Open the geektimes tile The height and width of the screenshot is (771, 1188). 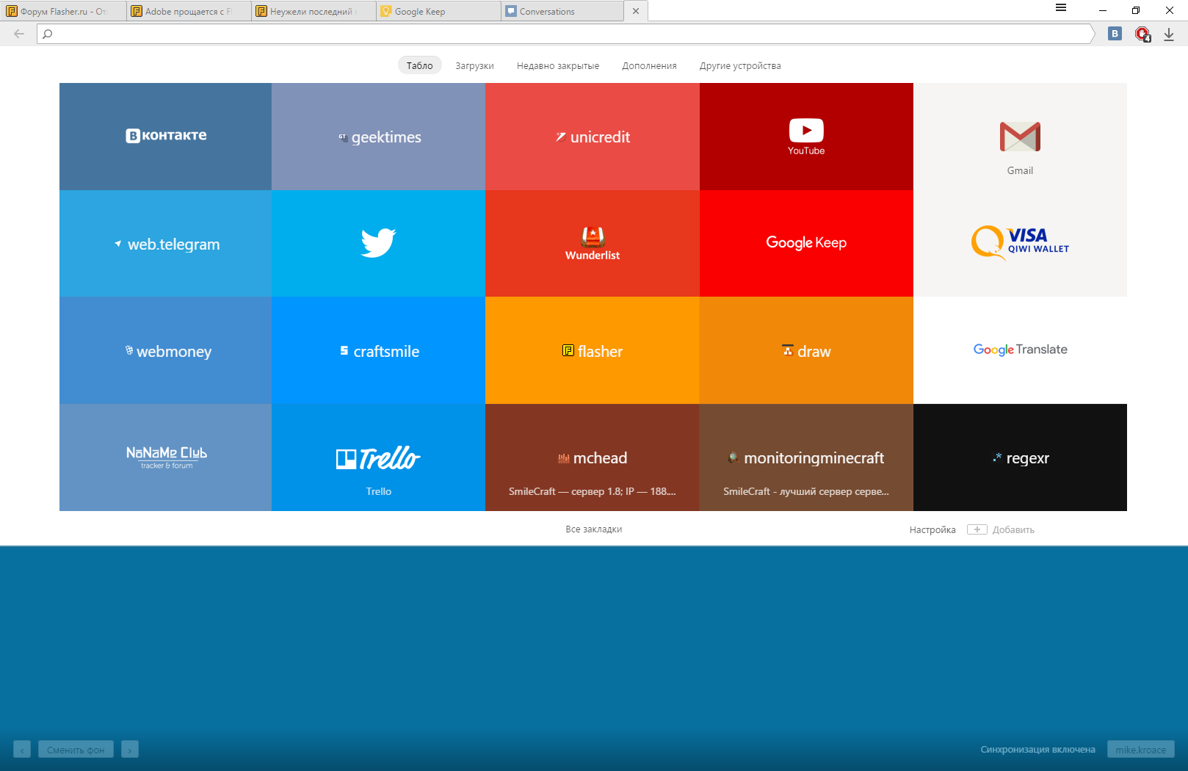click(378, 137)
